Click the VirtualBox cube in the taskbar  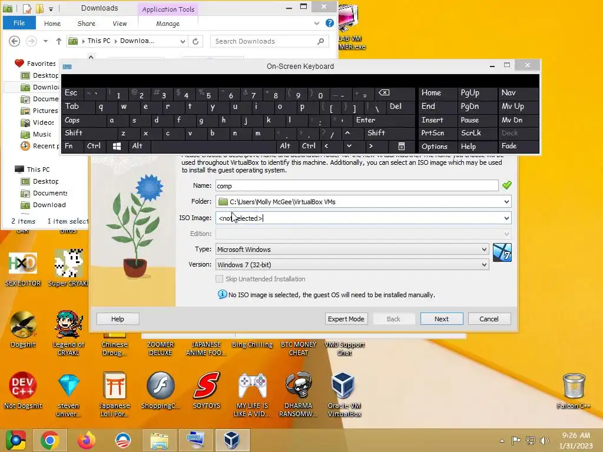point(232,440)
